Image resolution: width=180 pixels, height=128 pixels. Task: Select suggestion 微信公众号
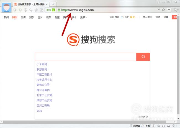coord(43,85)
